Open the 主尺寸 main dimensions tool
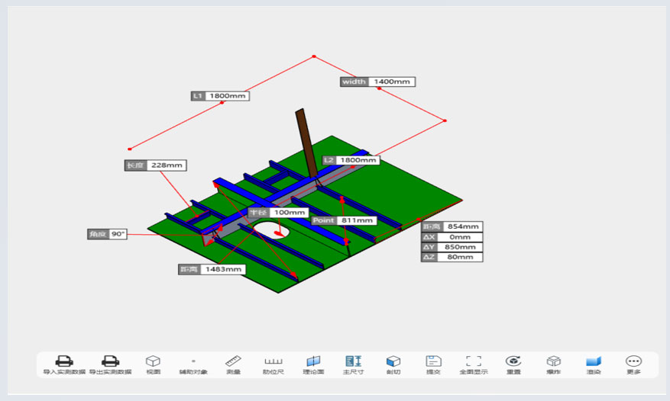The width and height of the screenshot is (670, 401). click(x=353, y=361)
